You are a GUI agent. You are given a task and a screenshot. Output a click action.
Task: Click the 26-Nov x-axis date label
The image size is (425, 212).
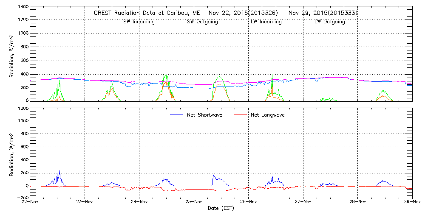(x=248, y=202)
